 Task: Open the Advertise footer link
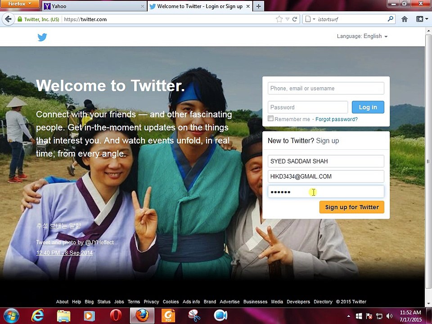(229, 301)
